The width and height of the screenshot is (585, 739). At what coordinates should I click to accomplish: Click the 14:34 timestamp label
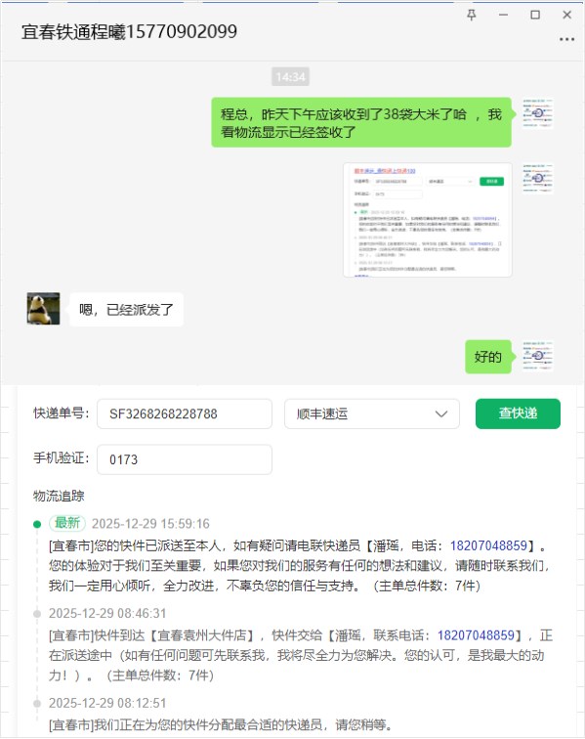pos(290,77)
